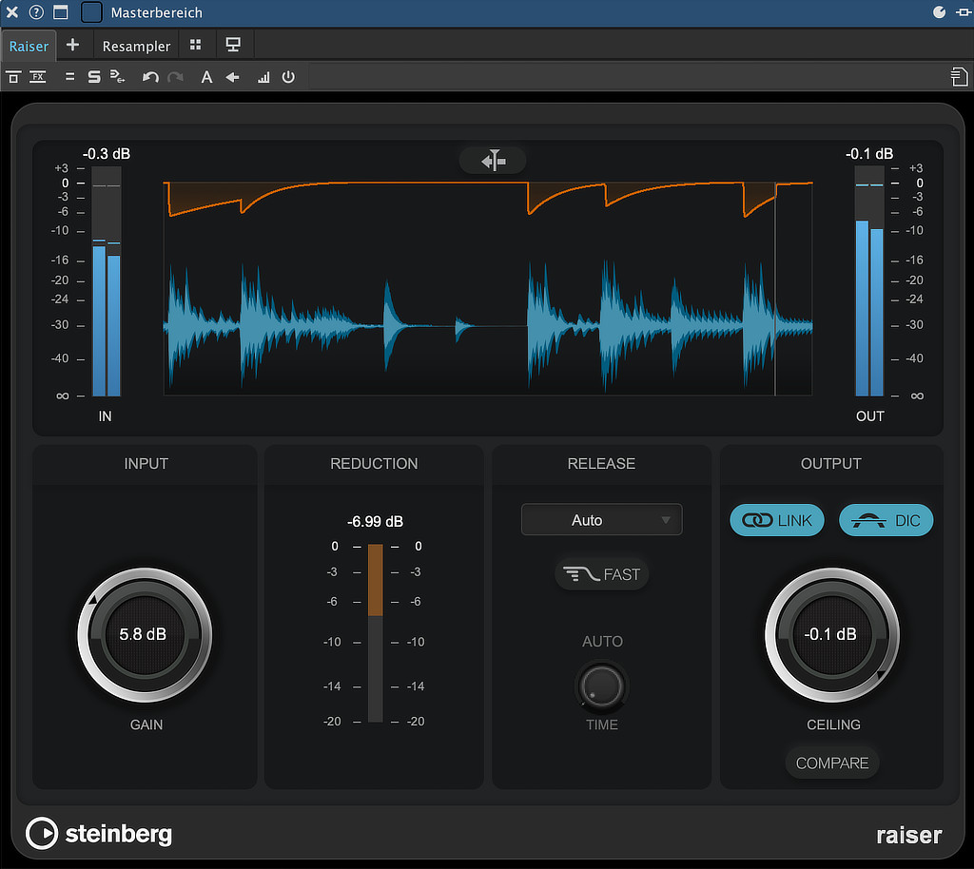This screenshot has width=974, height=869.
Task: Click the FX toolbar icon
Action: tap(38, 77)
